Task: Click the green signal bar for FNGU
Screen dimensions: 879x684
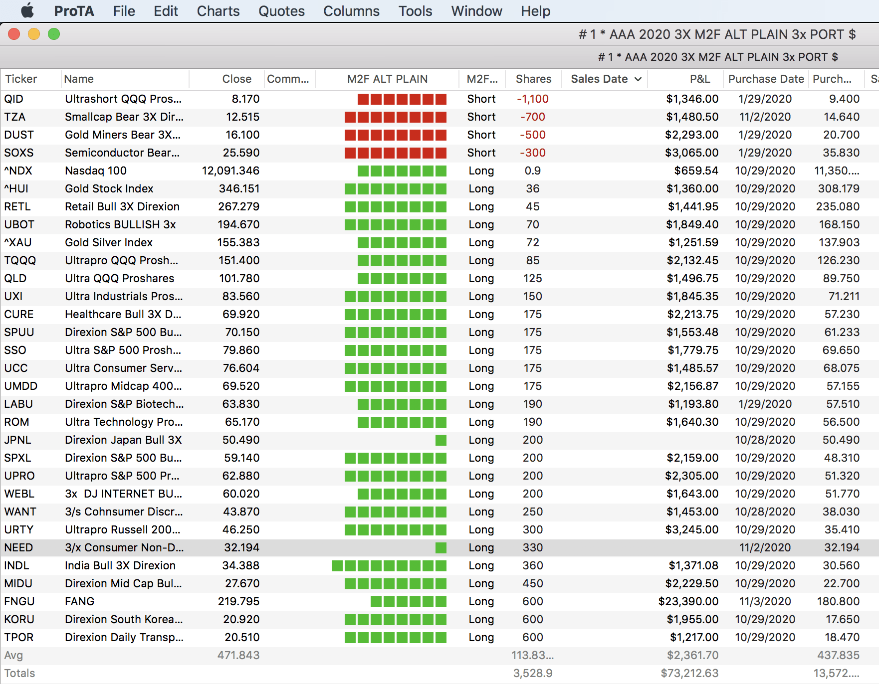Action: pyautogui.click(x=408, y=601)
